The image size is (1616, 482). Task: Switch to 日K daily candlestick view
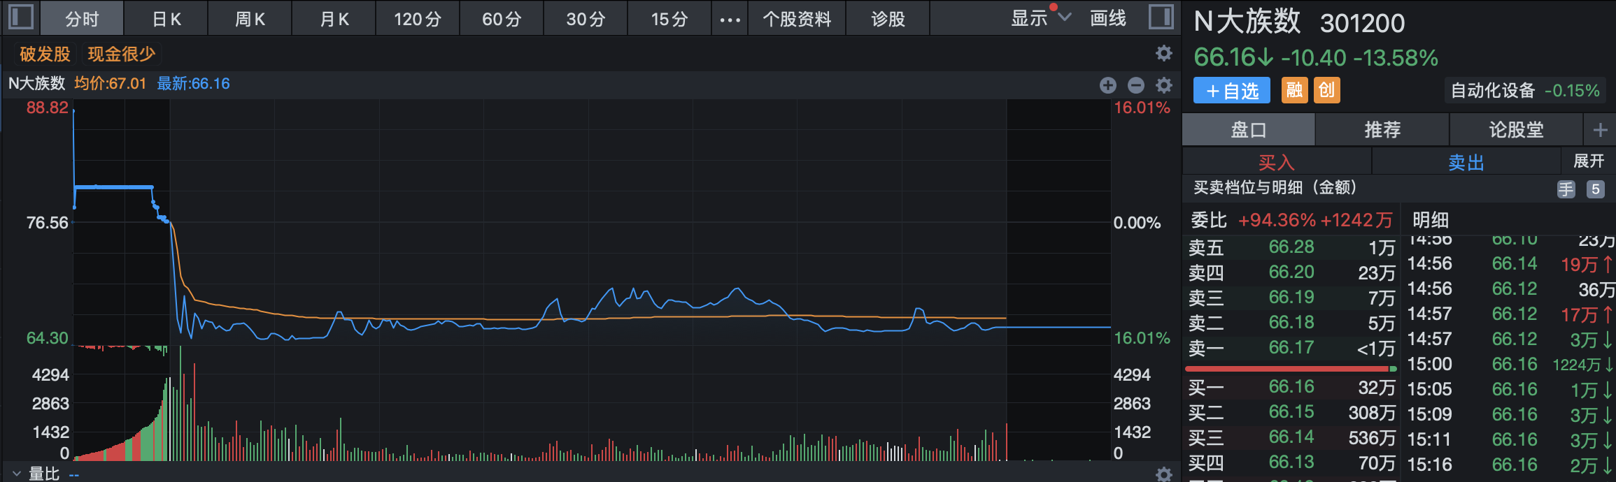click(166, 19)
